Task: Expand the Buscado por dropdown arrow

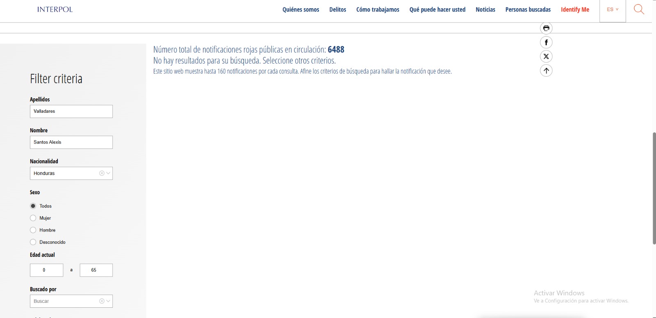Action: coord(108,301)
